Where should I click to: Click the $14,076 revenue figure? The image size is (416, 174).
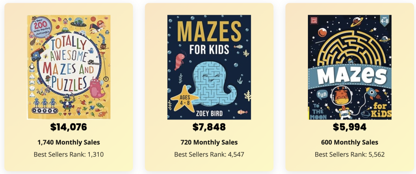coord(69,127)
